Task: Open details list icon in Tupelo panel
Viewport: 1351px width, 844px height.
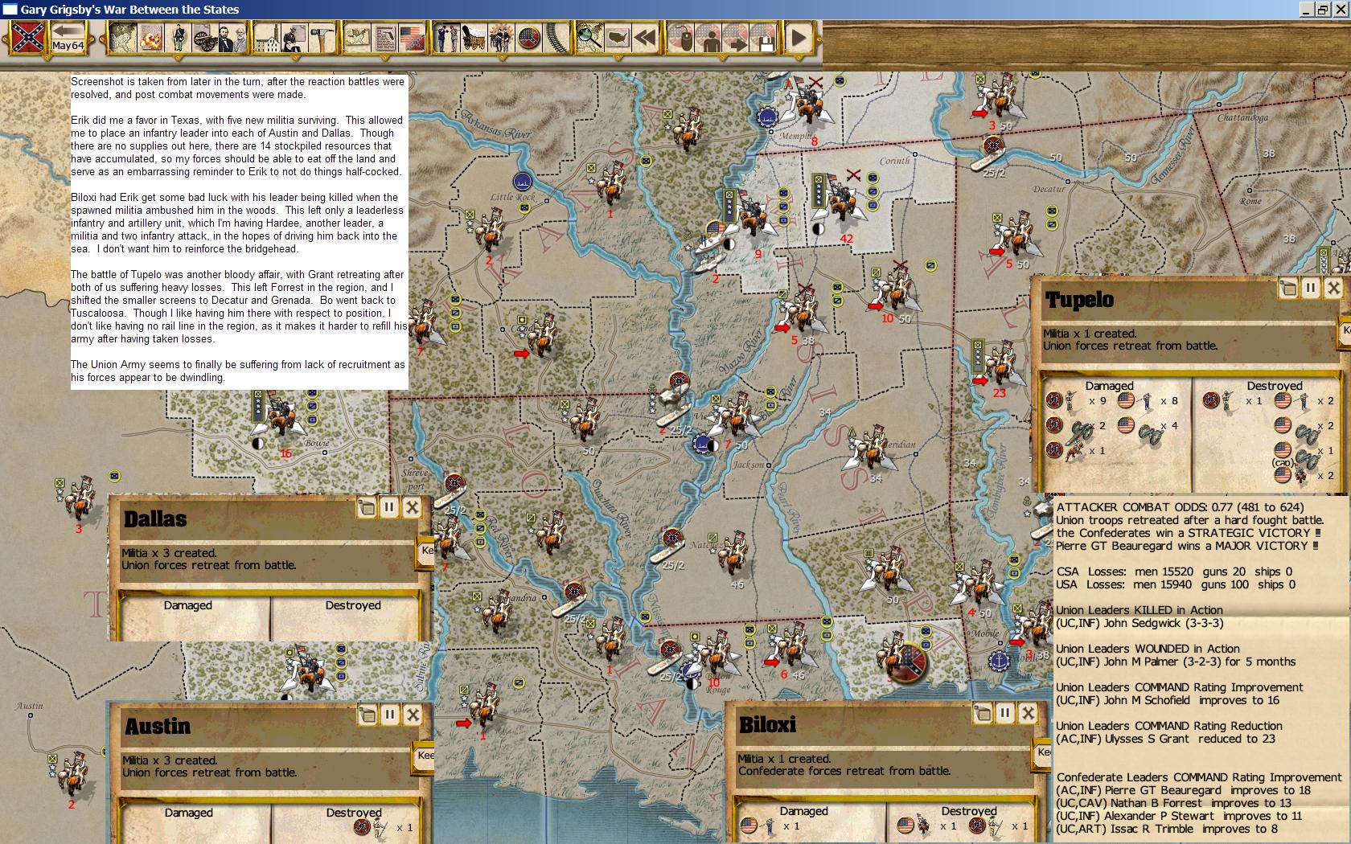Action: (1287, 288)
